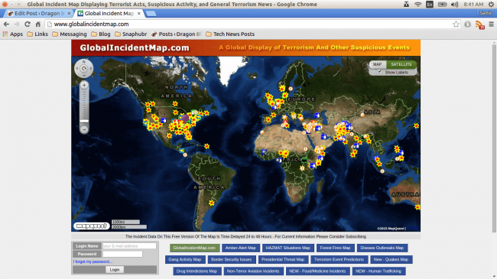This screenshot has width=497, height=279.
Task: Open the Forest Fires Map
Action: [335, 248]
